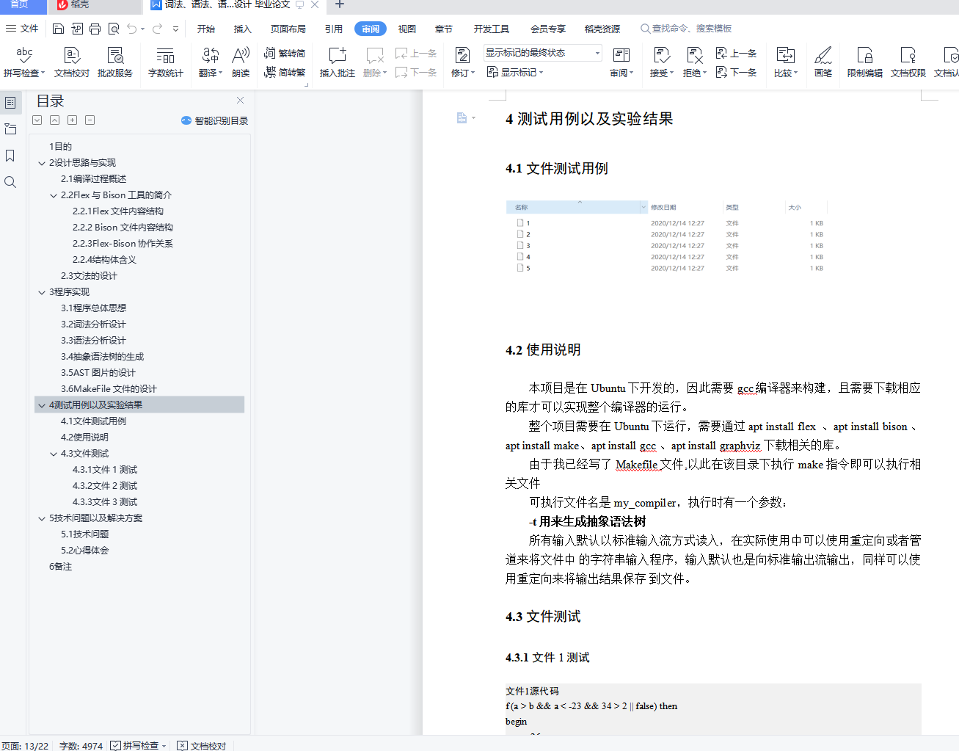959x751 pixels.
Task: Open 文档校对 document proofreading tool in ribbon
Action: [72, 62]
